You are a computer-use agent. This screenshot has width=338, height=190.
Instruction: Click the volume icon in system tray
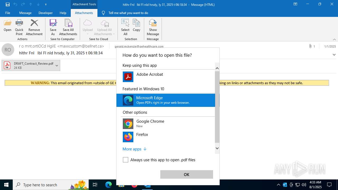[304, 185]
